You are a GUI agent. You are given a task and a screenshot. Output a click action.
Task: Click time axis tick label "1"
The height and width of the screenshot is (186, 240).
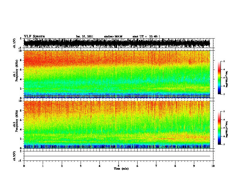[43, 166]
